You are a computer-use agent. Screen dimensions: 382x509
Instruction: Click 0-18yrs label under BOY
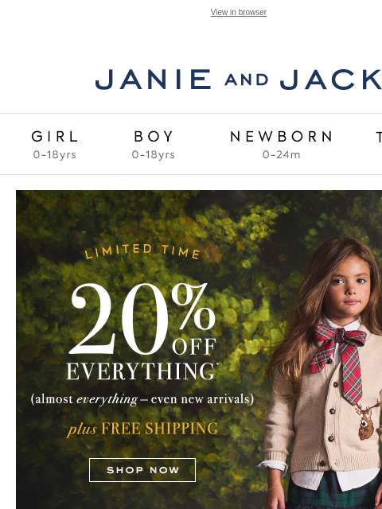154,154
